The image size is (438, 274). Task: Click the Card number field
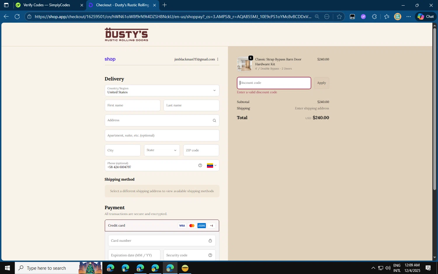[162, 241]
